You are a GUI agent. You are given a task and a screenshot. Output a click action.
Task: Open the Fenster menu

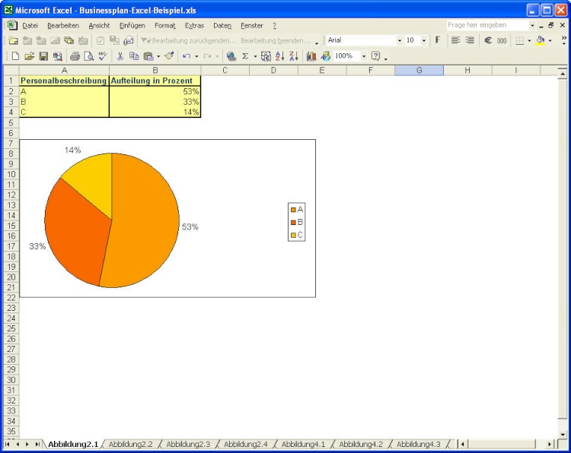(252, 25)
